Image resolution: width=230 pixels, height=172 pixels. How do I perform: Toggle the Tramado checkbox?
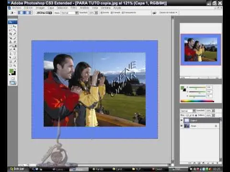112,12
